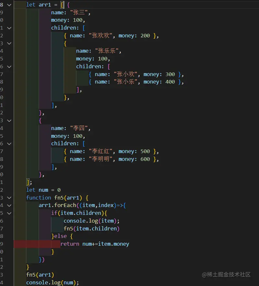This screenshot has height=286, width=259.
Task: Collapse the 'let arr1 = [ {' fold chevron
Action: [9, 5]
